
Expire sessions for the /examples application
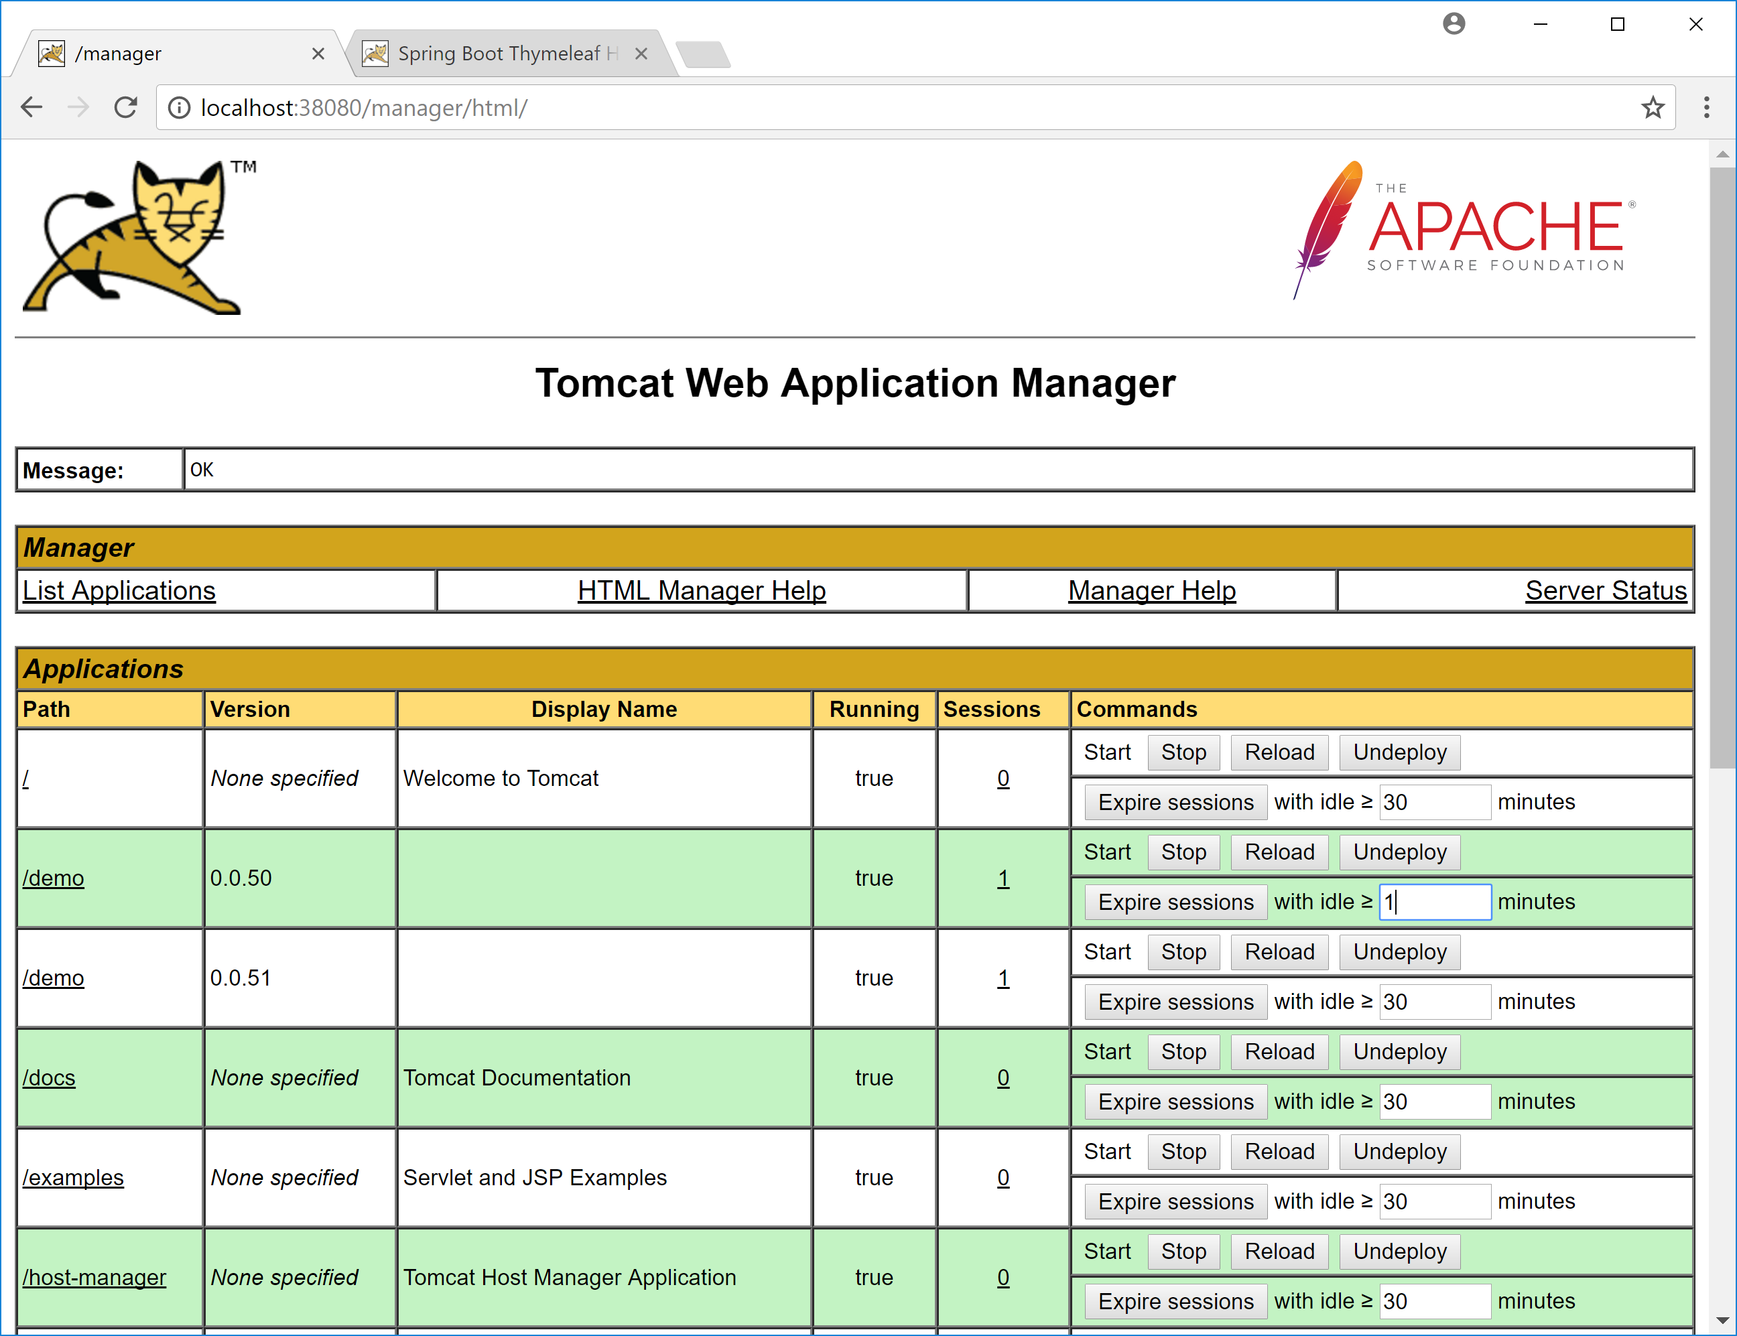(x=1175, y=1201)
